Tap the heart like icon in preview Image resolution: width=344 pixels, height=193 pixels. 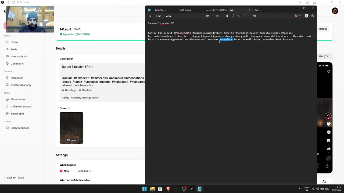tap(328, 124)
